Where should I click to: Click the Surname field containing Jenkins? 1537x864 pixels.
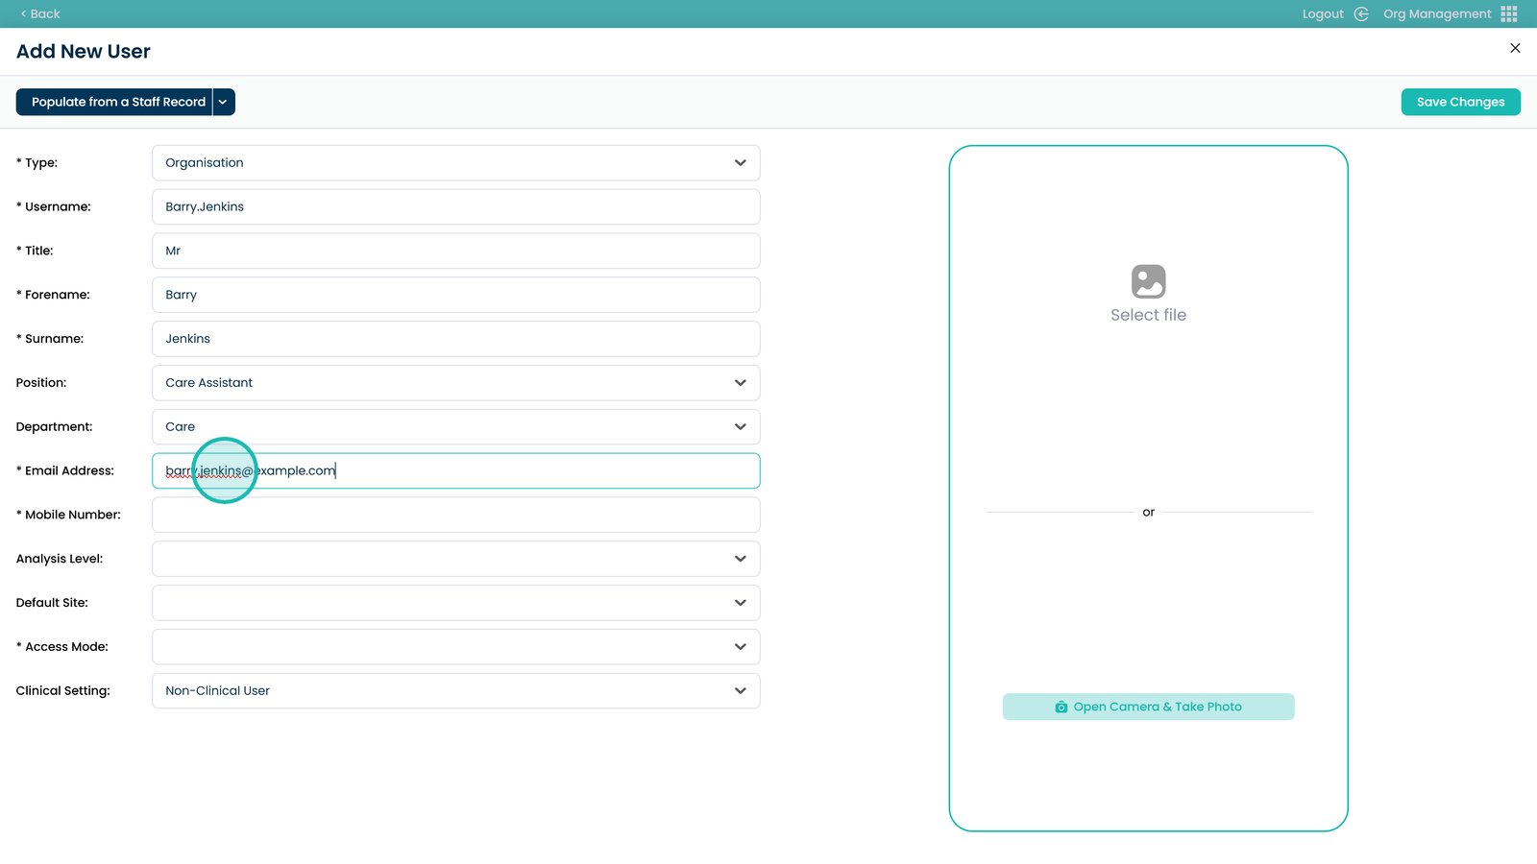pos(456,339)
